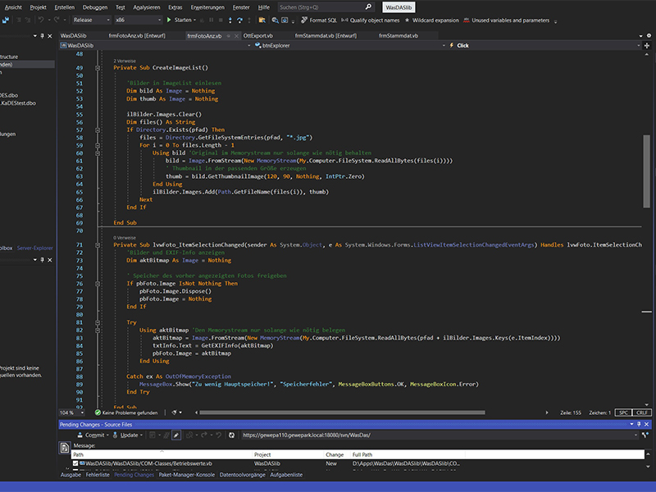Viewport: 656px width, 492px height.
Task: Click the editor horizontal scrollbar thumb
Action: tap(342, 412)
